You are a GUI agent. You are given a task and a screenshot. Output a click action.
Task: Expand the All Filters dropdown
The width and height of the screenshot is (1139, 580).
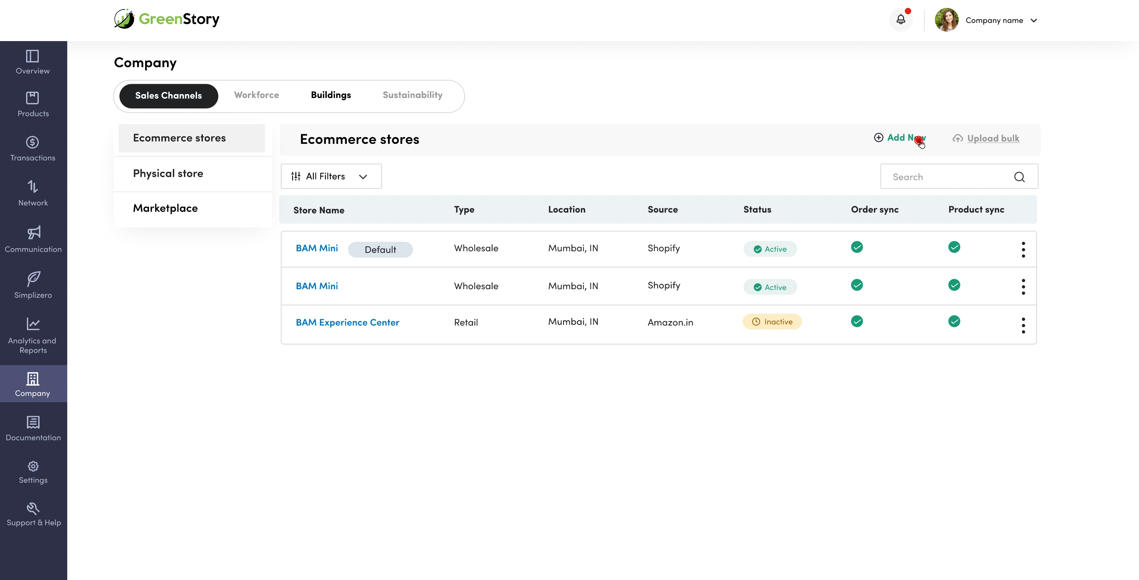331,176
